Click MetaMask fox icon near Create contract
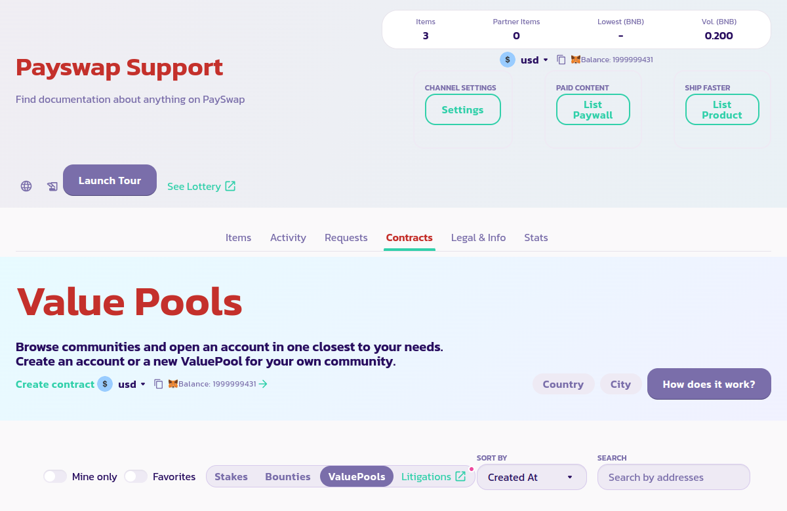Image resolution: width=787 pixels, height=511 pixels. 173,384
